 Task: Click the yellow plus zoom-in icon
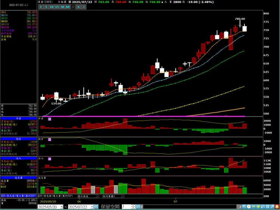coord(258,207)
